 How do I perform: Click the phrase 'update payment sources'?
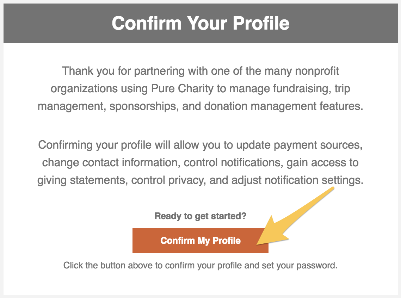click(300, 145)
